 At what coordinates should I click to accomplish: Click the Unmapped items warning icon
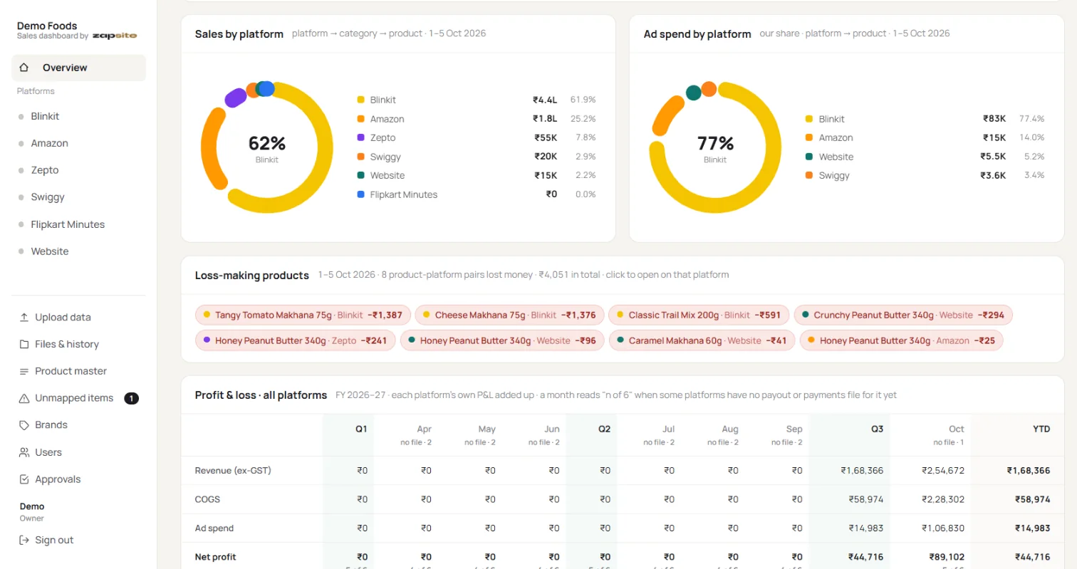pos(24,399)
